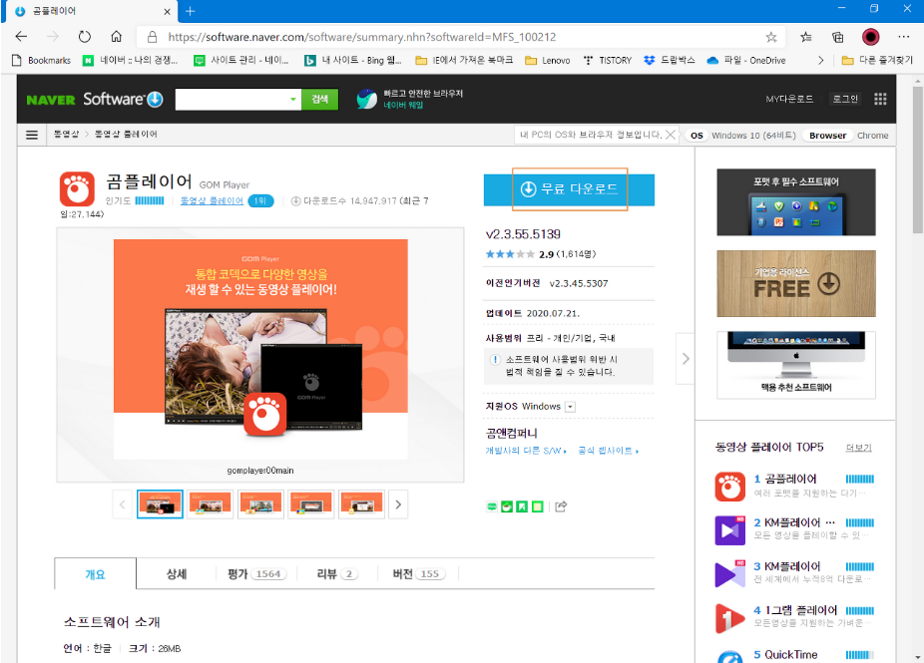Open first KM플레이어 icon in TOP5

tap(730, 530)
